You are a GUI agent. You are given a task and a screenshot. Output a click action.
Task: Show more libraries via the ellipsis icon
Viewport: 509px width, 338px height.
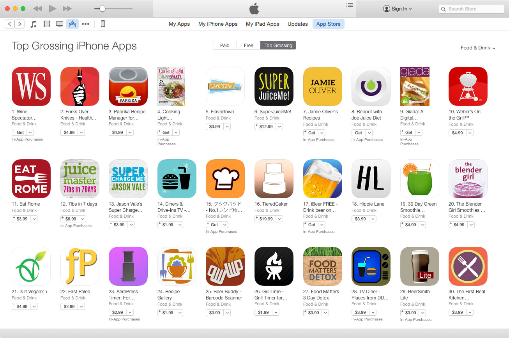[86, 24]
